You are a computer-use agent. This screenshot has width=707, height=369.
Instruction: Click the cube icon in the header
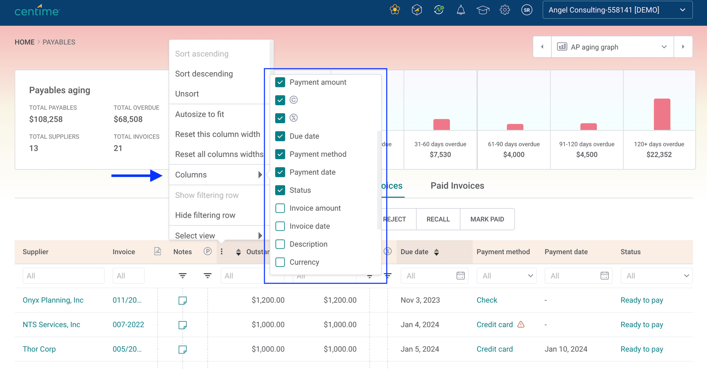click(x=417, y=10)
